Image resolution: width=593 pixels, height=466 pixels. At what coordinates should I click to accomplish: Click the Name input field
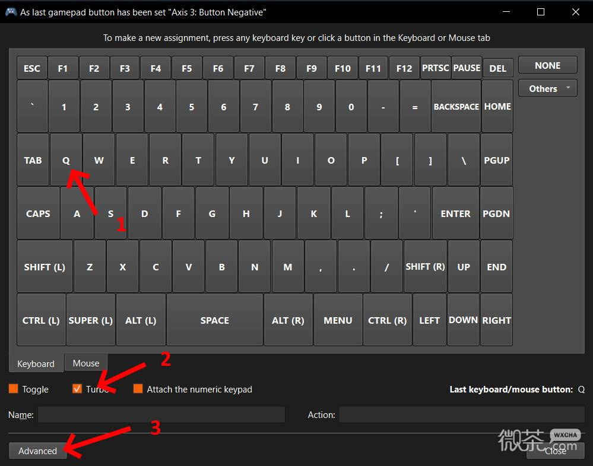tap(161, 414)
